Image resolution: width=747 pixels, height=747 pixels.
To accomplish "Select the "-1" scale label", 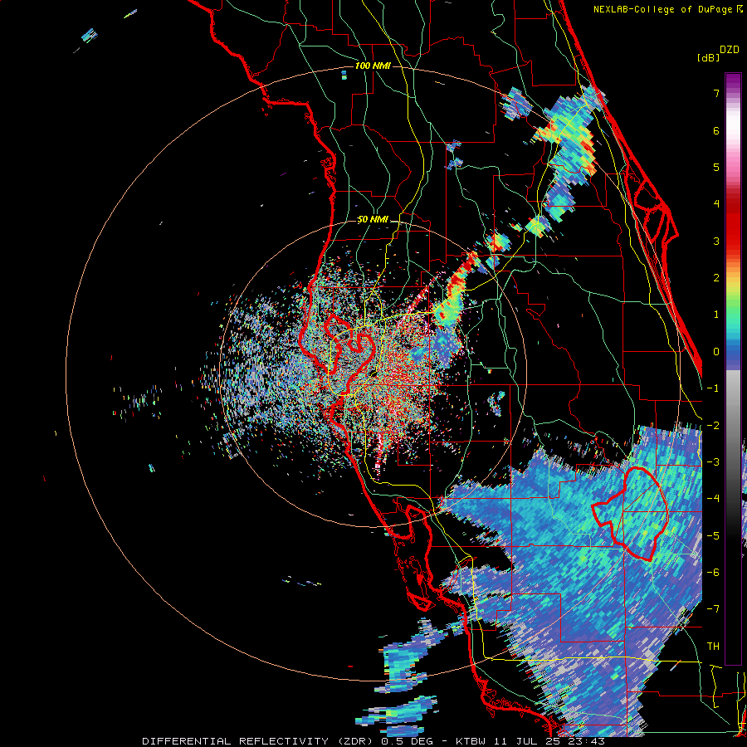I will click(x=713, y=388).
